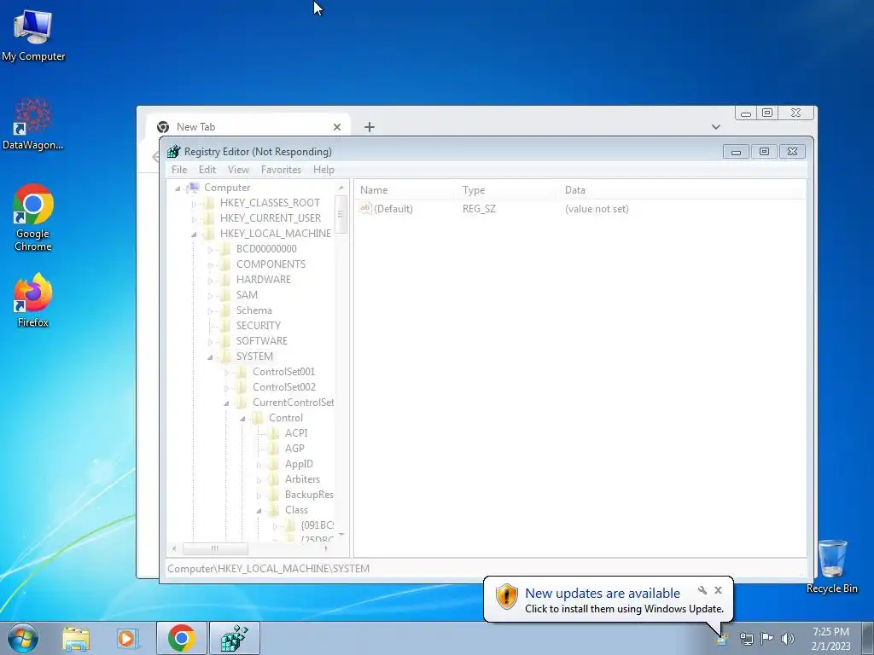The width and height of the screenshot is (874, 655).
Task: Launch Firefox from the desktop icon
Action: [x=33, y=299]
